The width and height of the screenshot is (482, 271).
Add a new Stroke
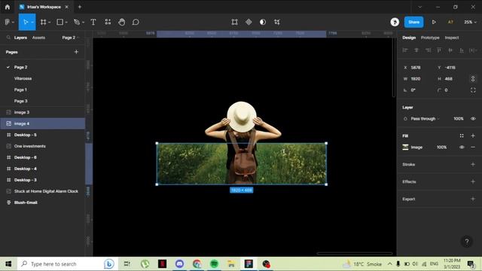(473, 164)
